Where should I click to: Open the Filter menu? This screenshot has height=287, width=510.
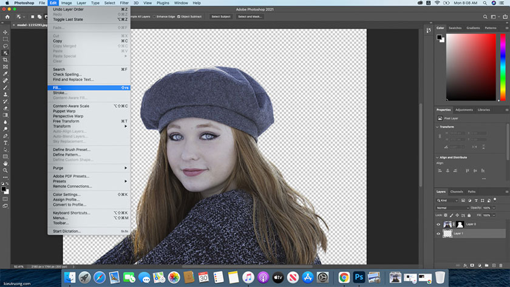pyautogui.click(x=124, y=3)
